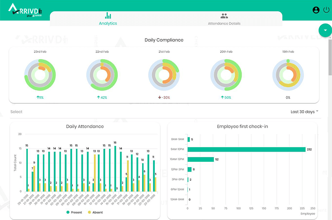Switch to the Attendance Details tab

click(224, 23)
